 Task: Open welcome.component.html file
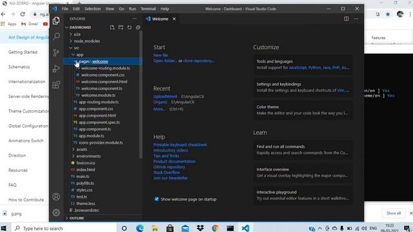point(104,82)
